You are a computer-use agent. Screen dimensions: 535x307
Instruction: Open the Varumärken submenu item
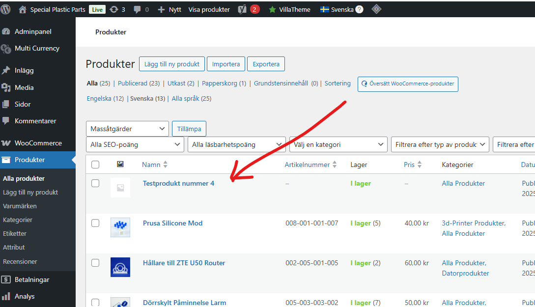pyautogui.click(x=20, y=206)
